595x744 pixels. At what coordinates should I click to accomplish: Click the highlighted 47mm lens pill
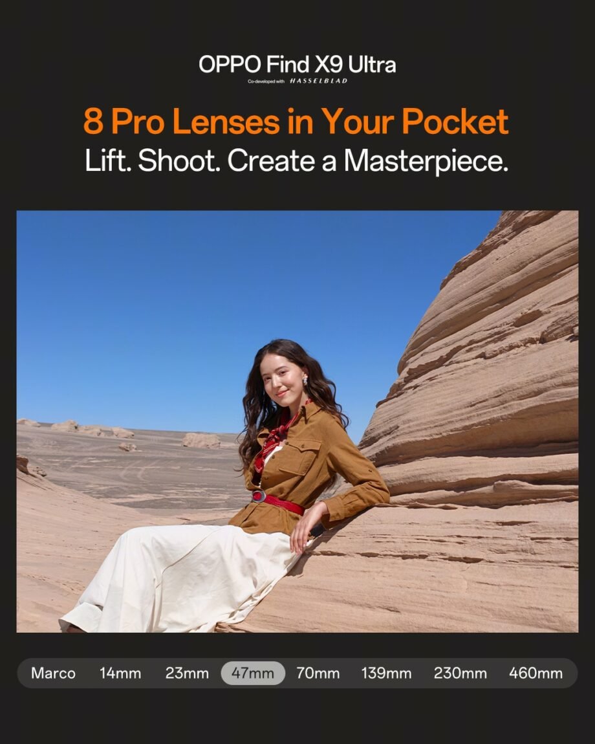pyautogui.click(x=253, y=673)
